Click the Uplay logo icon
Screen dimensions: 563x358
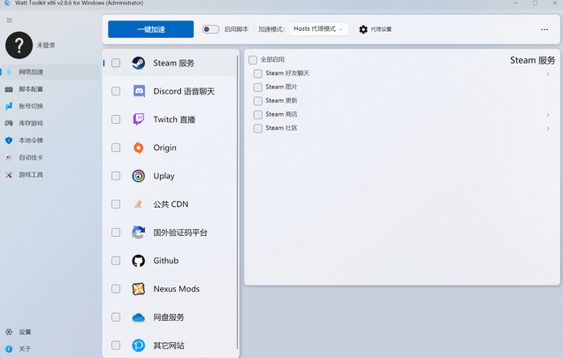point(138,176)
